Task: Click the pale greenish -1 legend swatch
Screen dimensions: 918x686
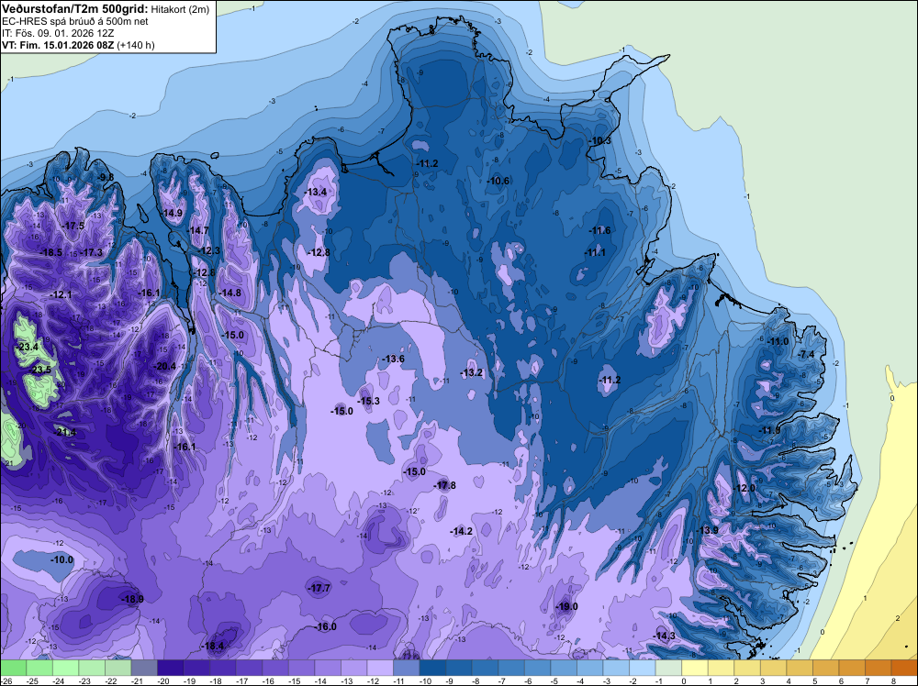Action: click(x=668, y=668)
